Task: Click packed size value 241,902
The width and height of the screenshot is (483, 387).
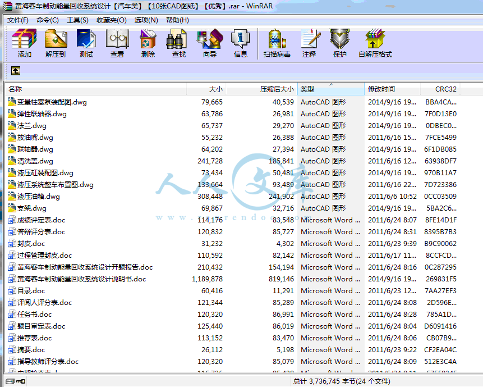Action: [x=281, y=197]
